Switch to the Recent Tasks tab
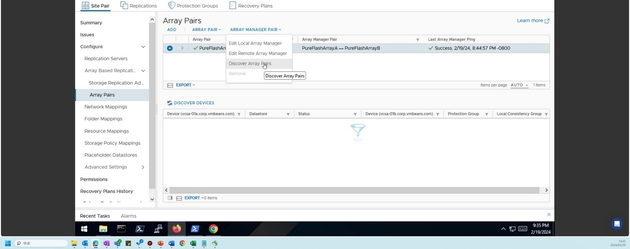 pos(95,216)
